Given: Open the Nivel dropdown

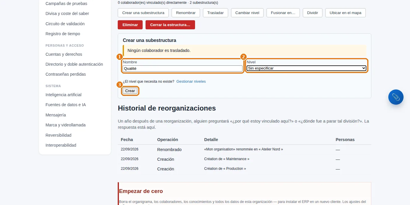Looking at the screenshot, I should (x=306, y=68).
